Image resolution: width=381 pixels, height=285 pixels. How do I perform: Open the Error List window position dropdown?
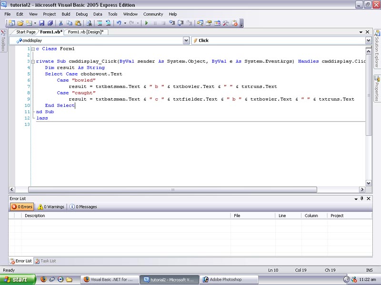356,199
